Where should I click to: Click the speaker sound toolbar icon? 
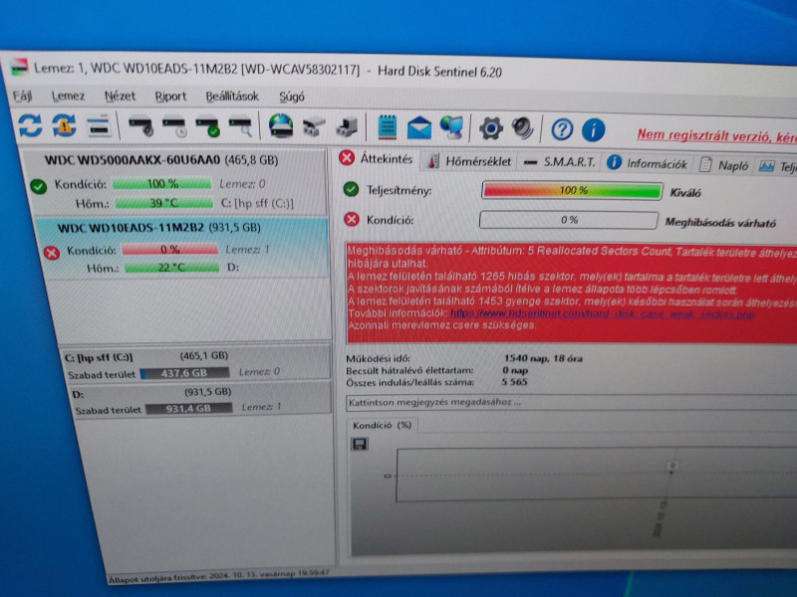point(522,129)
